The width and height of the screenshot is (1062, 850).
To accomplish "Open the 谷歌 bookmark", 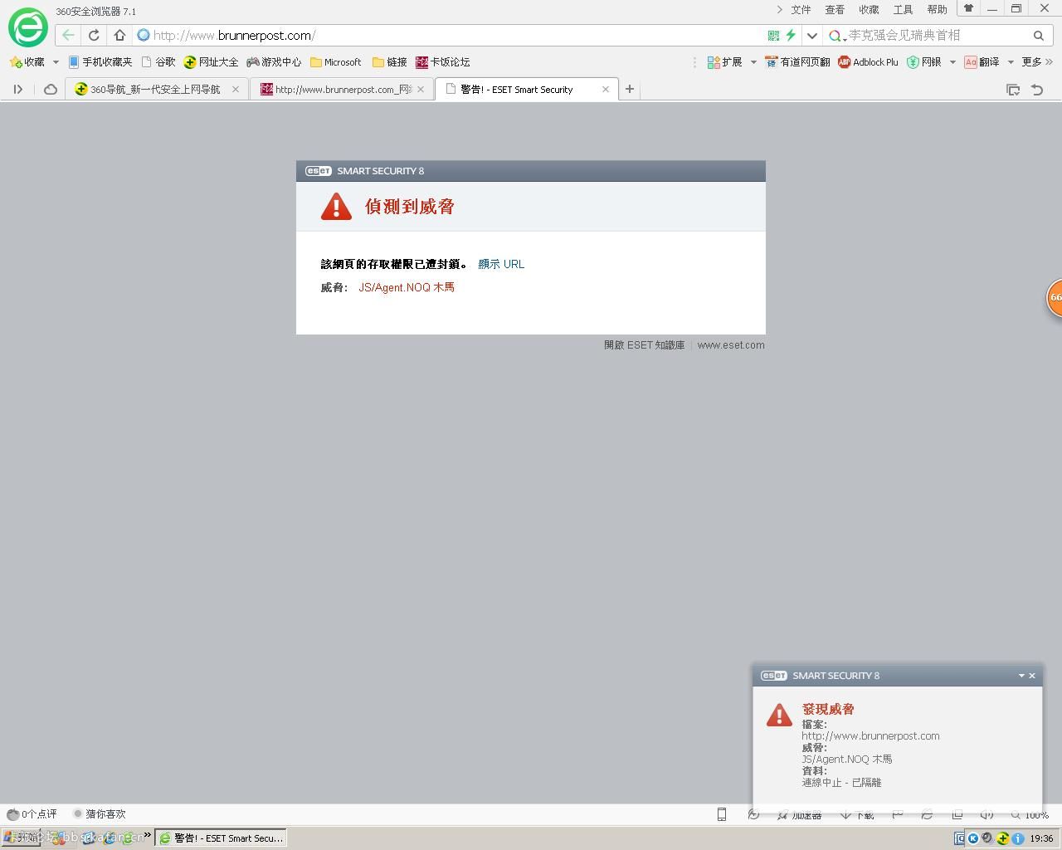I will 158,62.
